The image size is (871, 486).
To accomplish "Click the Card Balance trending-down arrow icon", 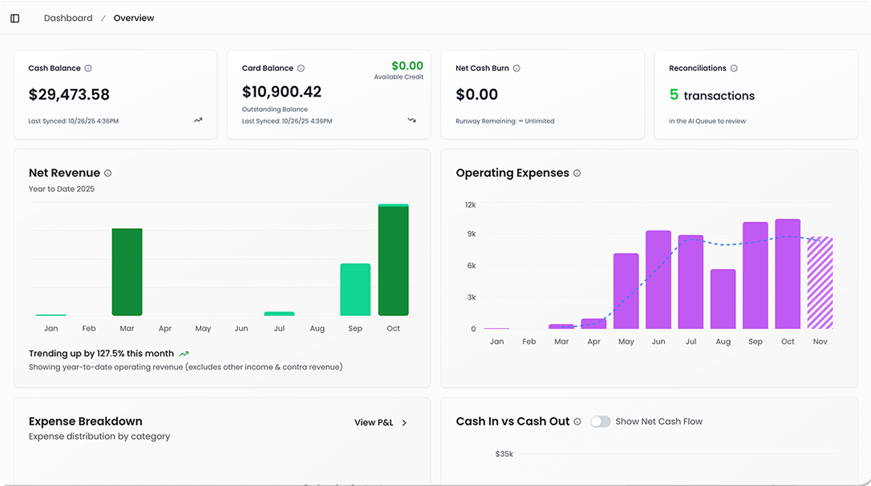I will pyautogui.click(x=412, y=120).
